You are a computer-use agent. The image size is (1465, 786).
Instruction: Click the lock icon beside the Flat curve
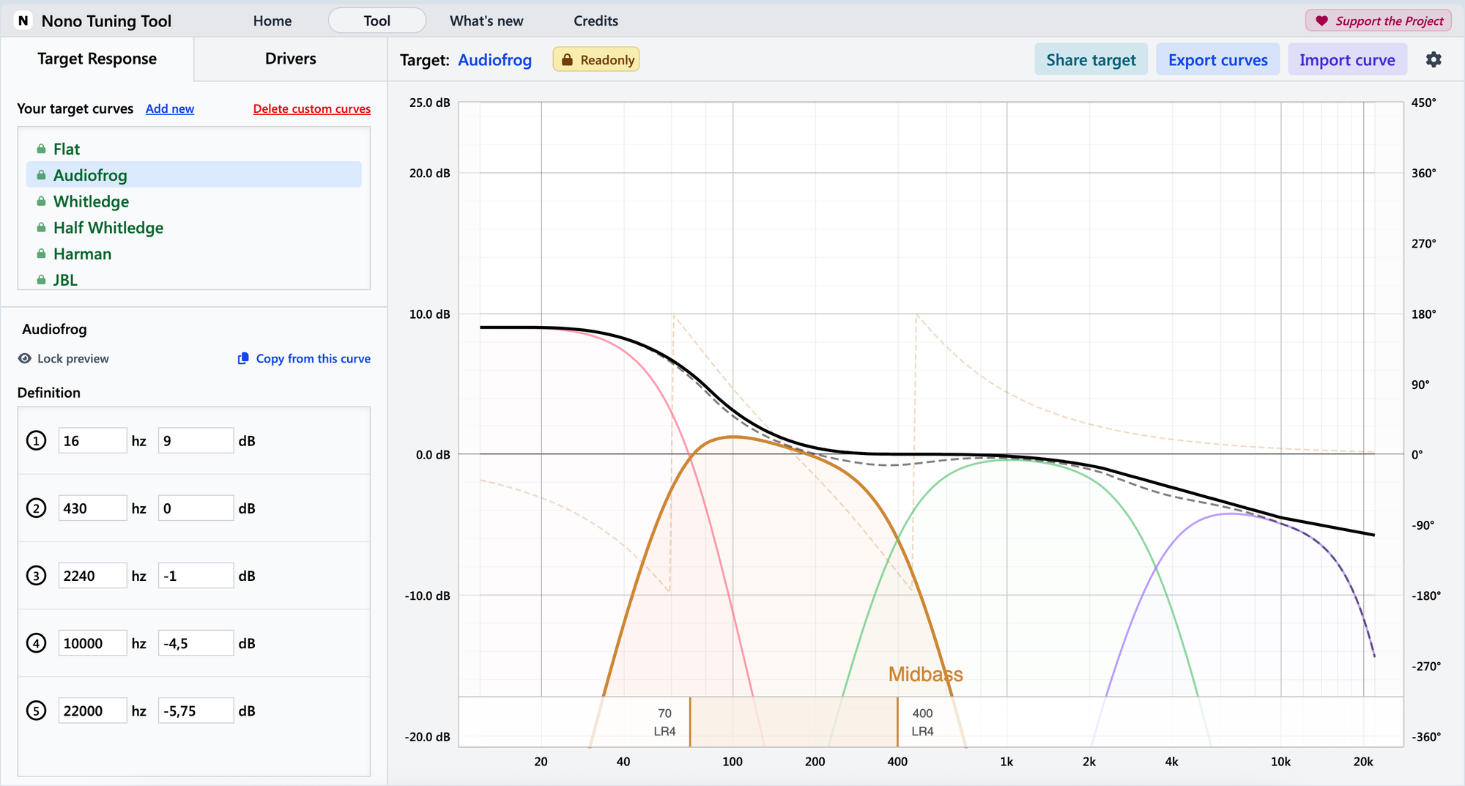tap(41, 149)
